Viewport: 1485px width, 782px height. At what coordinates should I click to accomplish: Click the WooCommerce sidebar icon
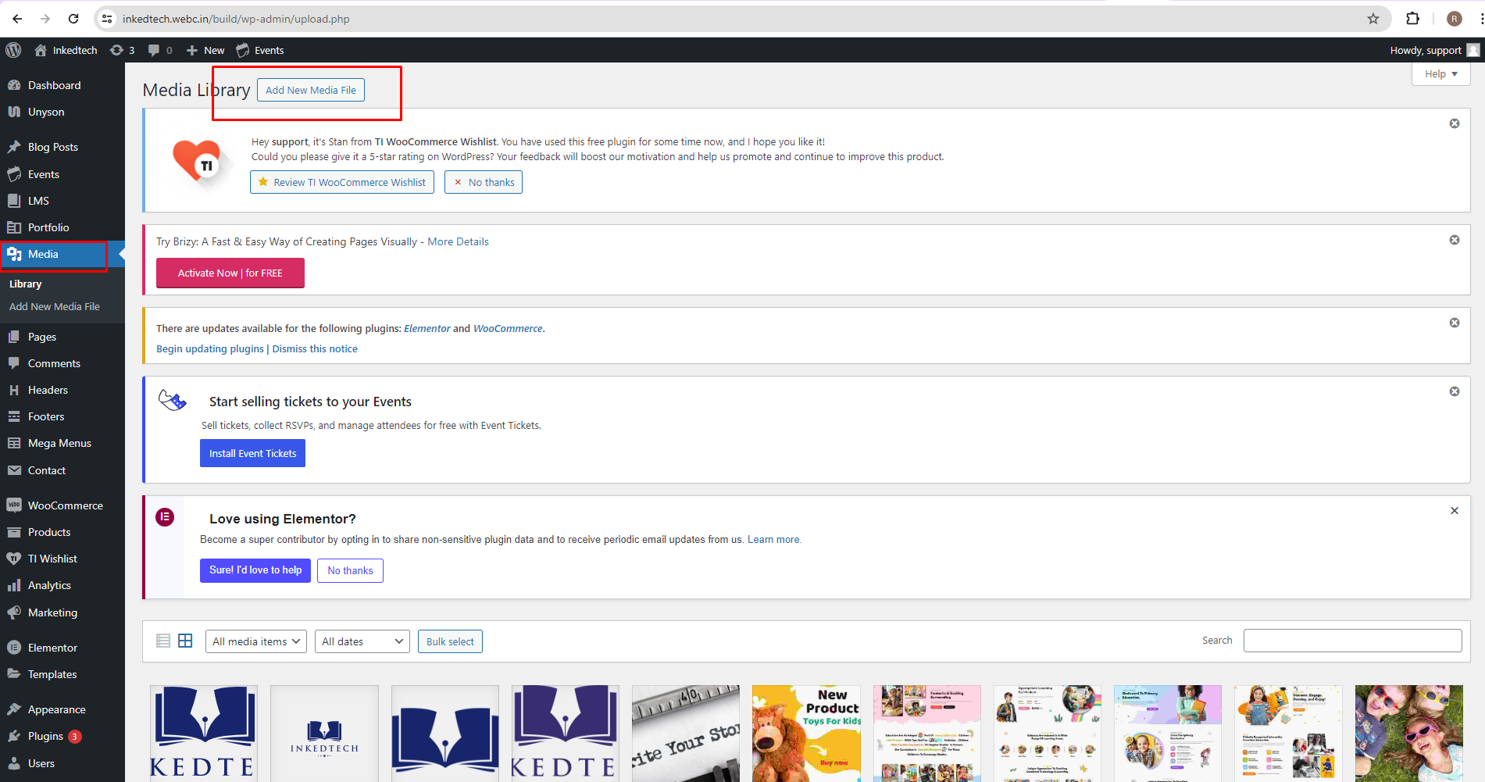coord(14,505)
